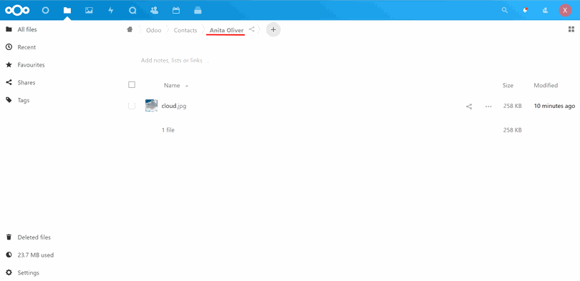Sort by Modified column
Screen dimensions: 580x281
click(546, 85)
